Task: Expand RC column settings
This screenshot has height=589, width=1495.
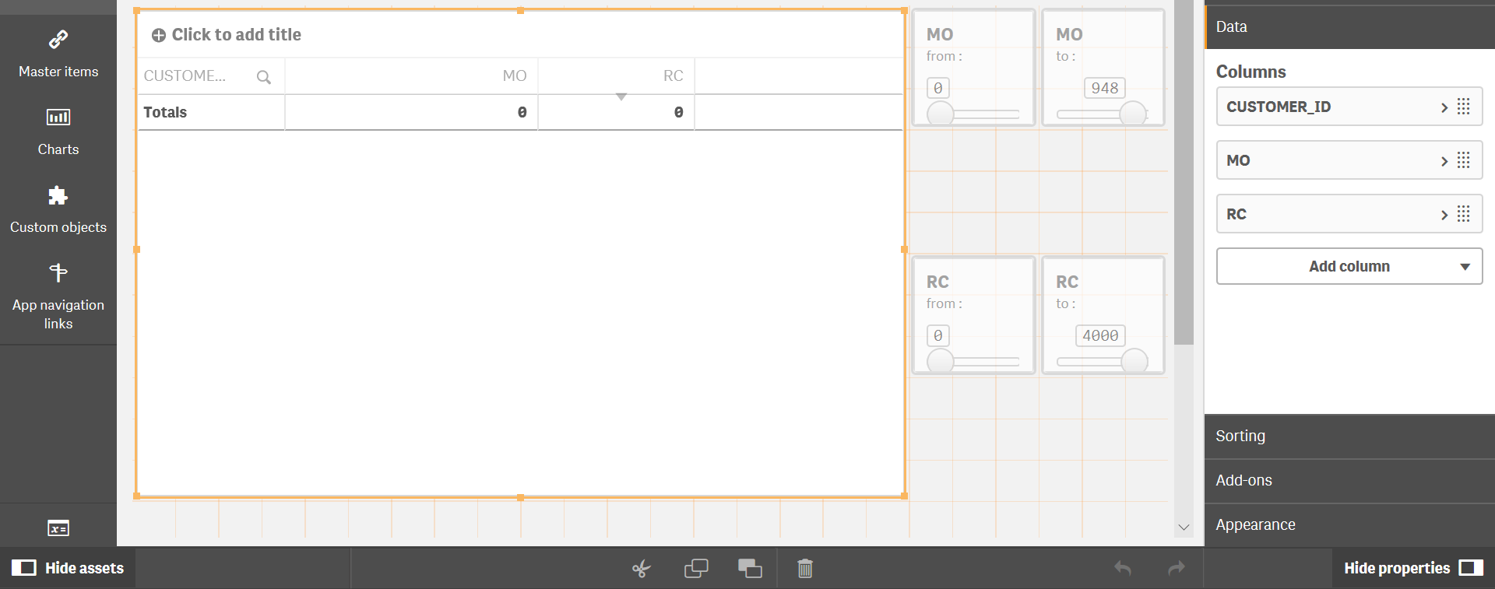Action: pos(1444,215)
